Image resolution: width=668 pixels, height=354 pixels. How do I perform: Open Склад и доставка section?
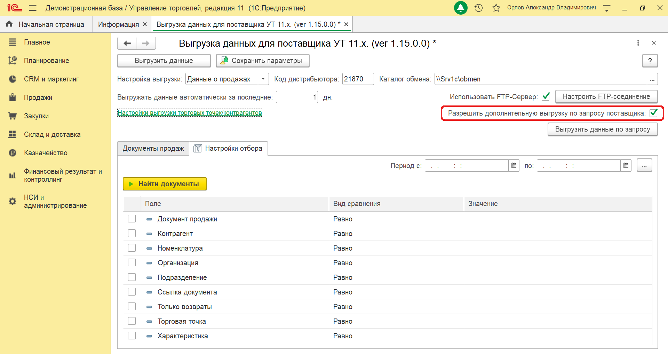pyautogui.click(x=52, y=134)
